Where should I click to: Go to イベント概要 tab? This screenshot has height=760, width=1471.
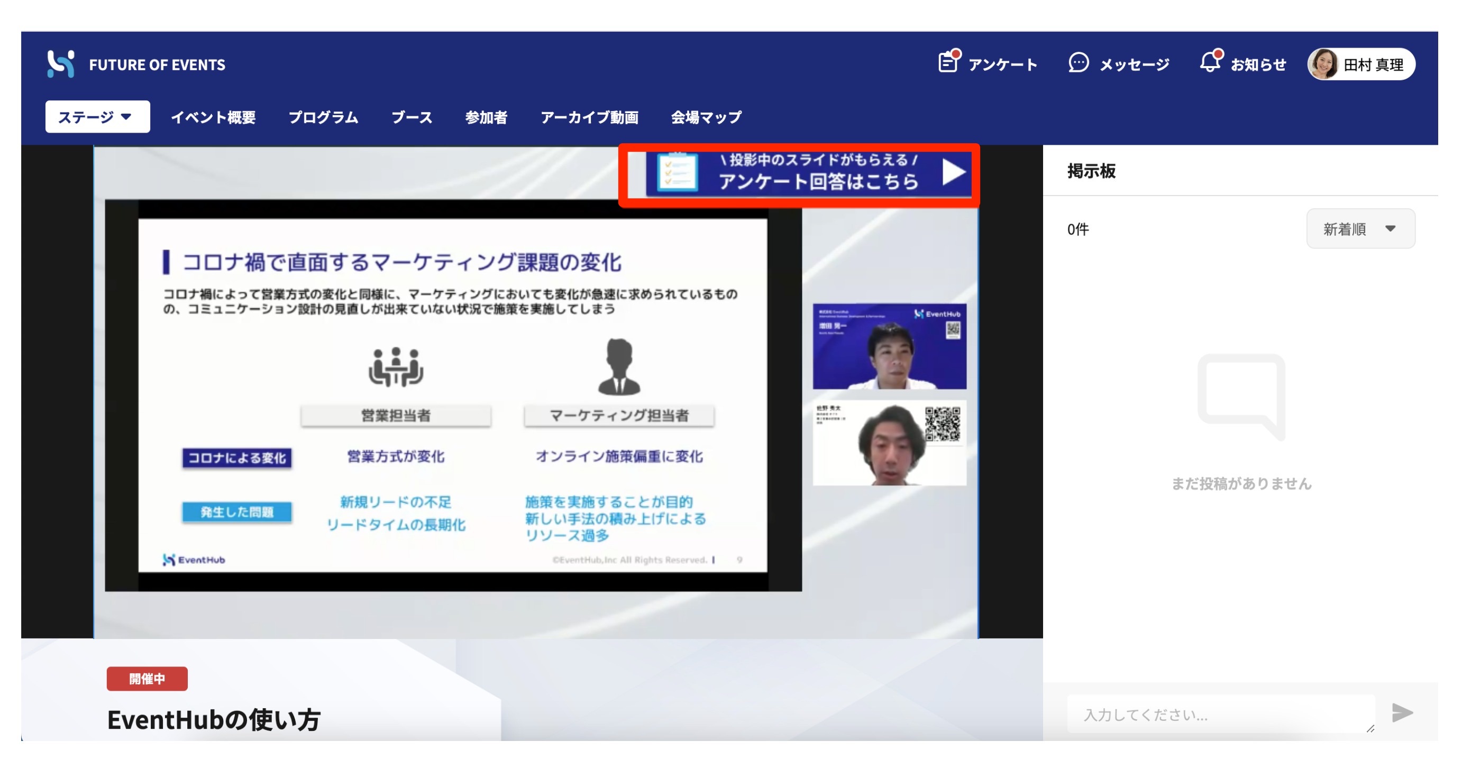point(213,117)
